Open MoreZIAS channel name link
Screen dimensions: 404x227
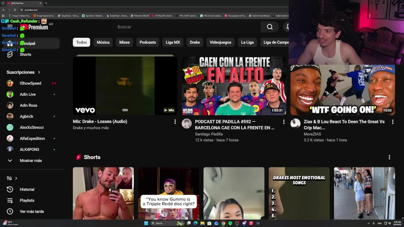click(x=312, y=134)
